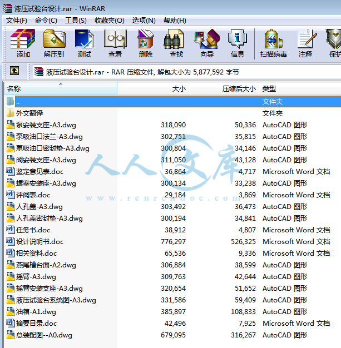Click the 查找 (Find) binoculars icon

tap(174, 39)
